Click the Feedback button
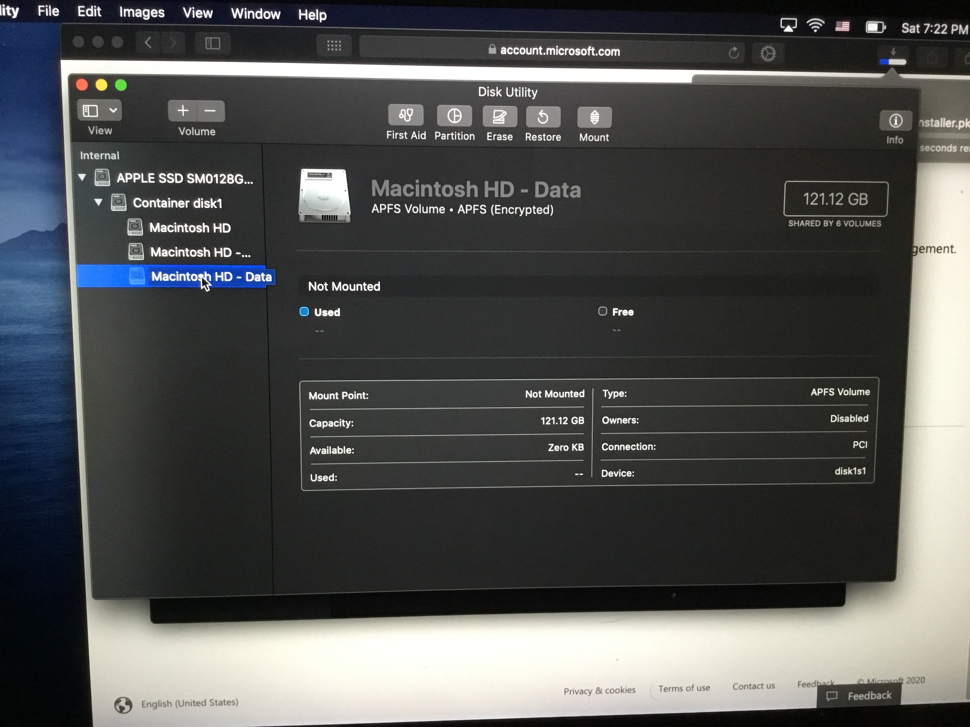Image resolution: width=970 pixels, height=727 pixels. point(859,696)
